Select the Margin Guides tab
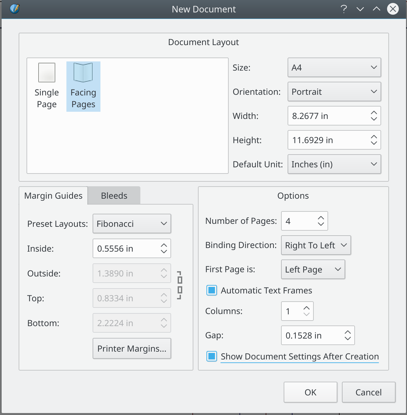This screenshot has height=415, width=407. (x=53, y=196)
